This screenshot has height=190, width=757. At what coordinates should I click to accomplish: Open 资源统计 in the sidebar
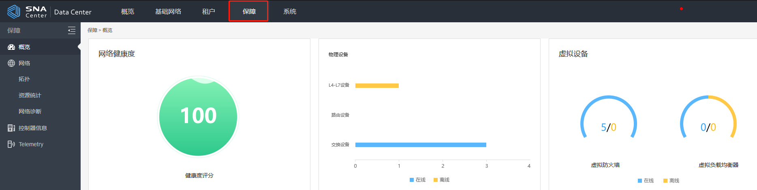(30, 95)
